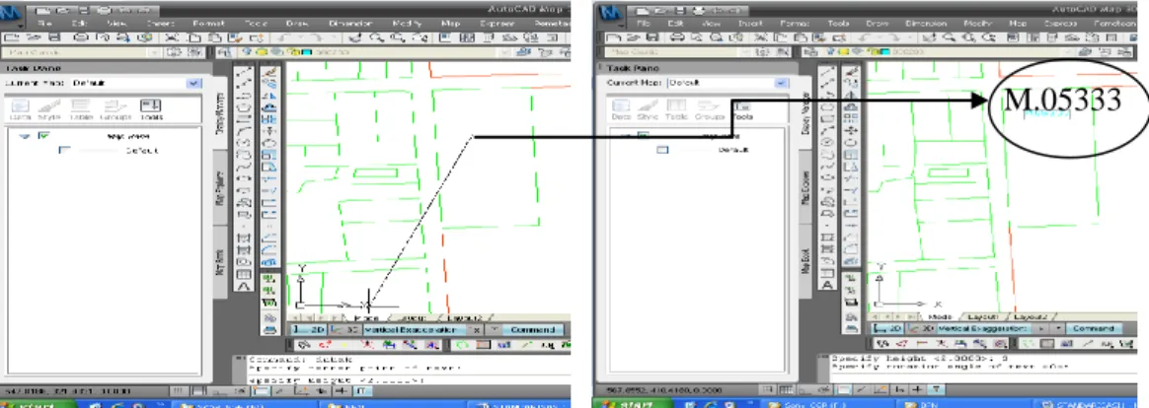
Task: Click Groups icon in right Task Pane
Action: click(x=710, y=110)
